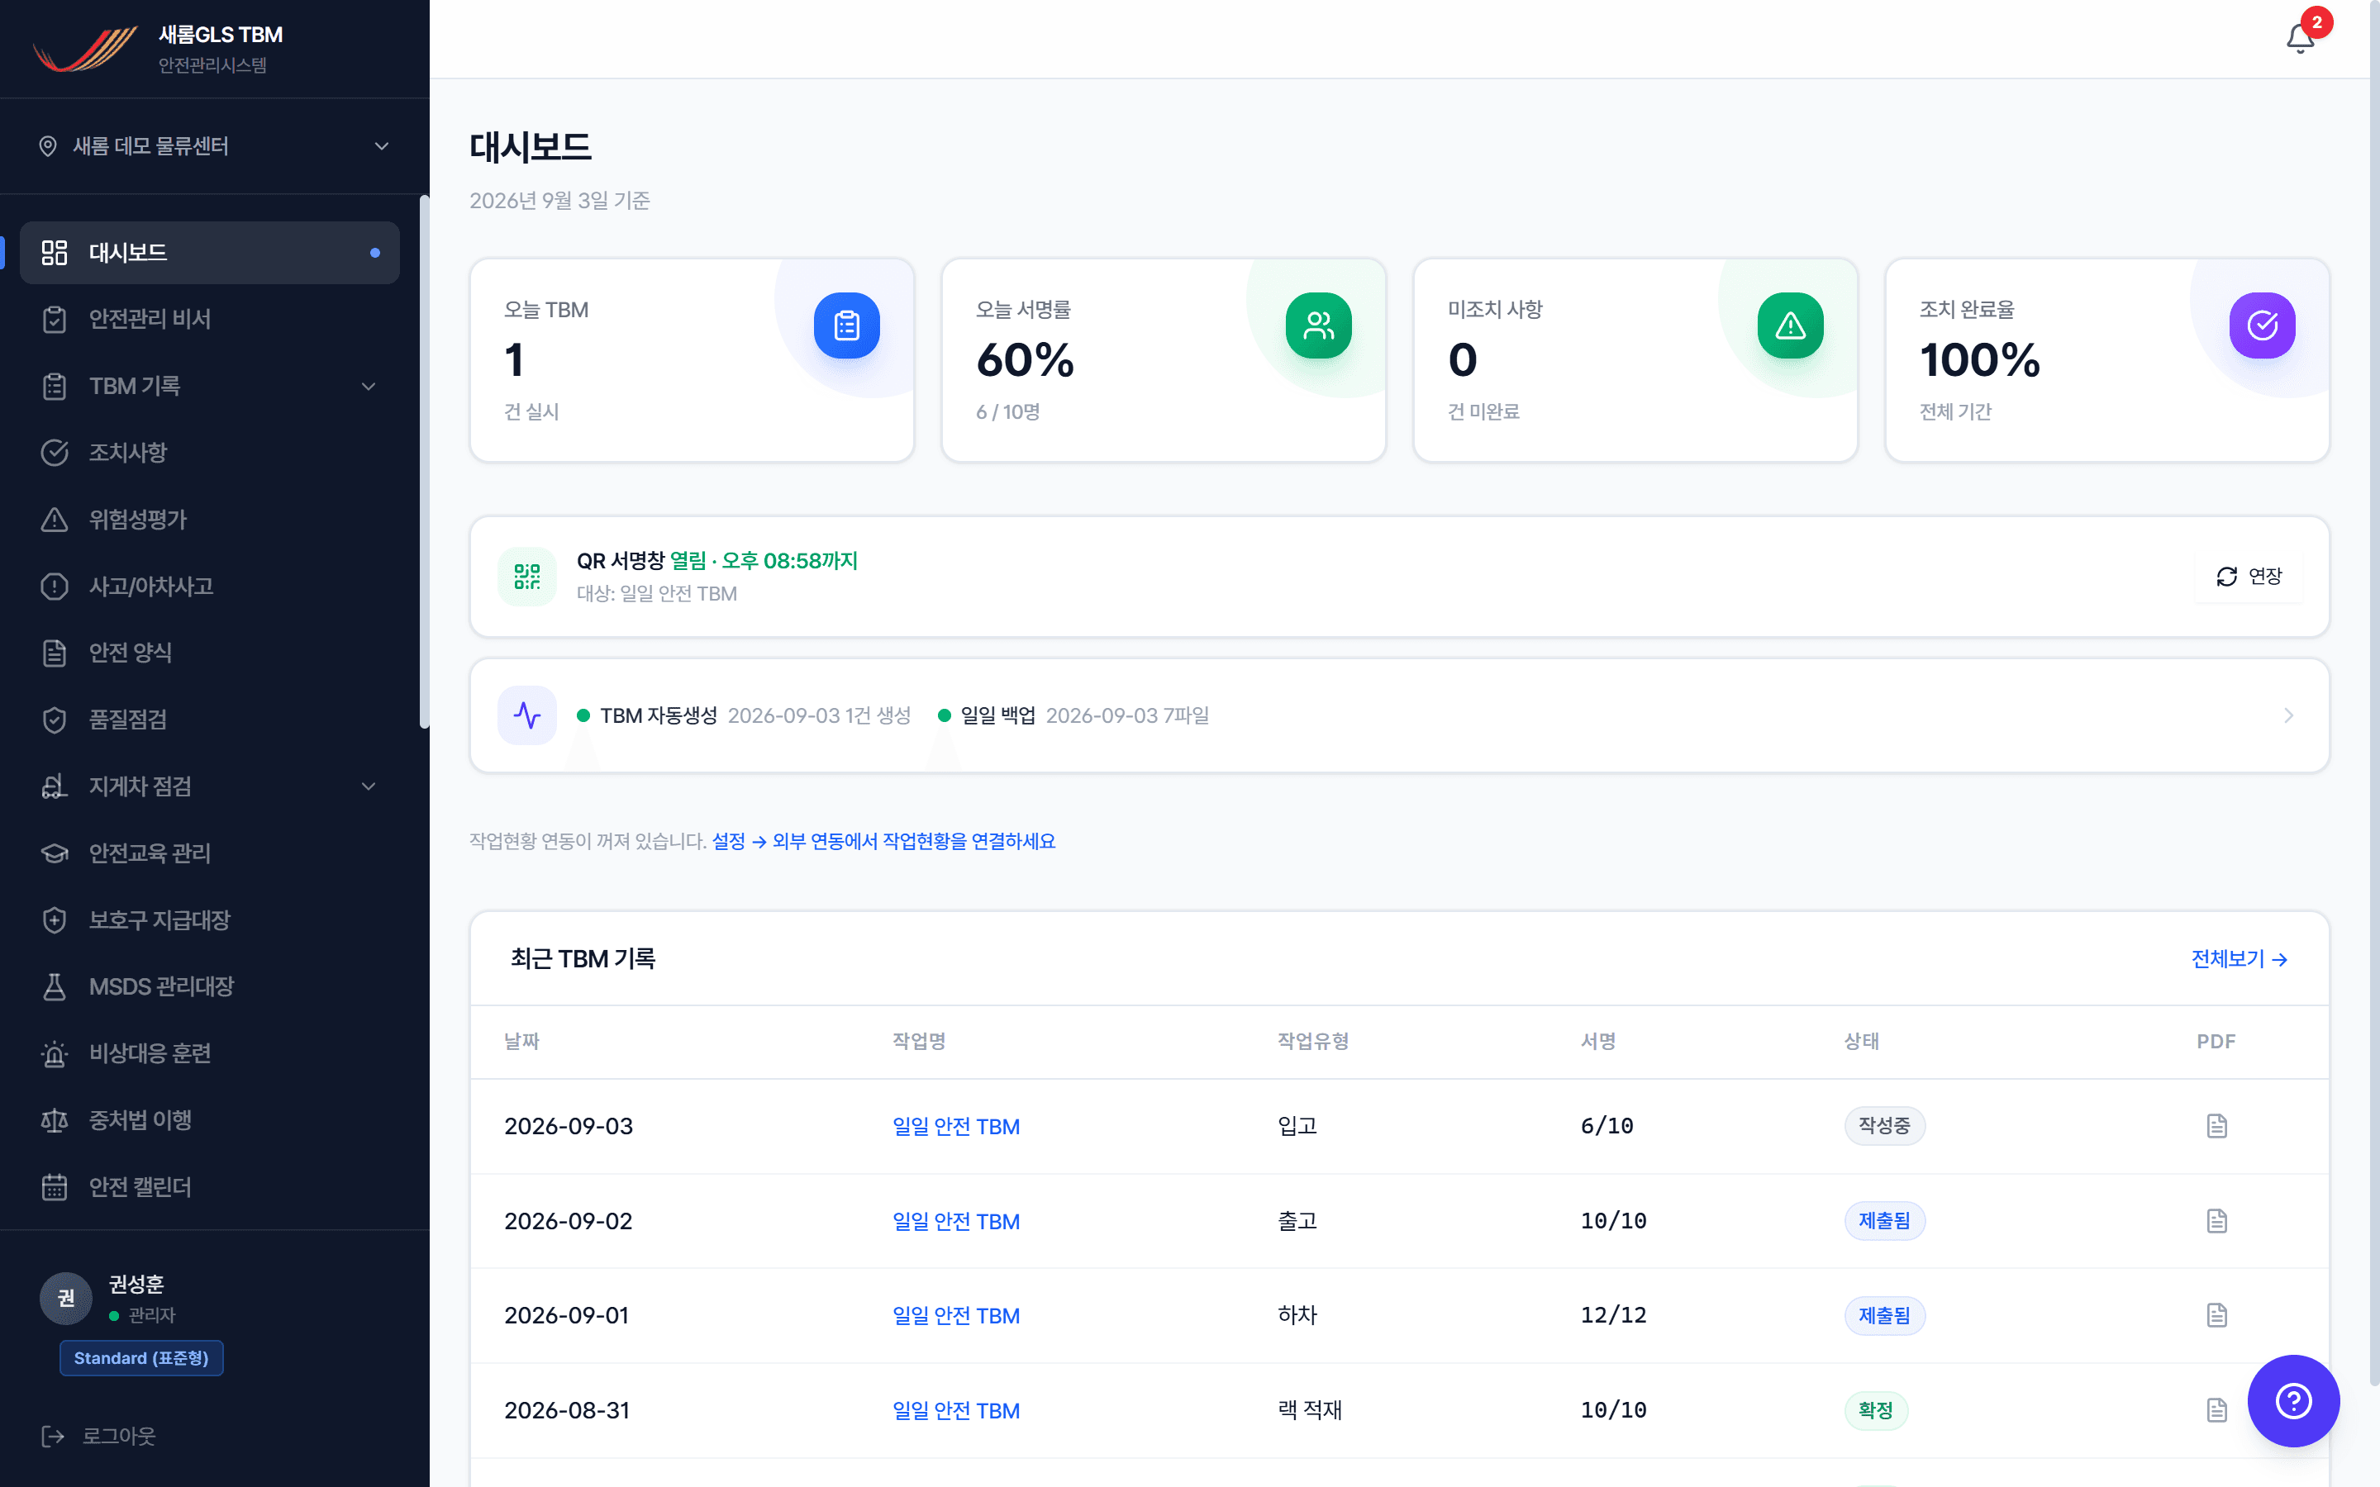Open PDF icon for 2026-09-01 record

pyautogui.click(x=2216, y=1315)
